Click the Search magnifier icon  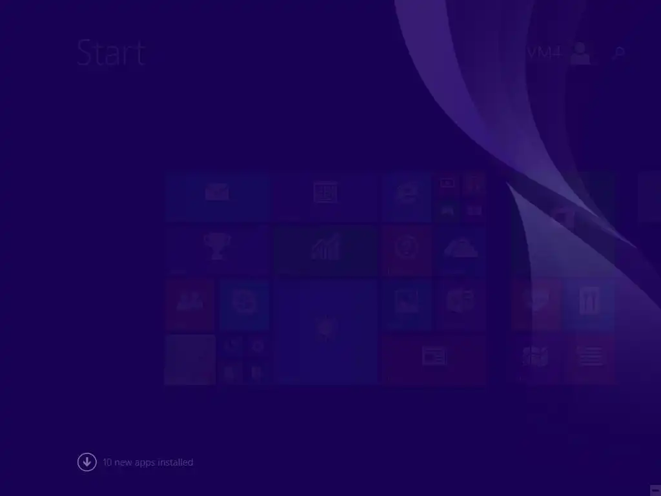(x=619, y=53)
